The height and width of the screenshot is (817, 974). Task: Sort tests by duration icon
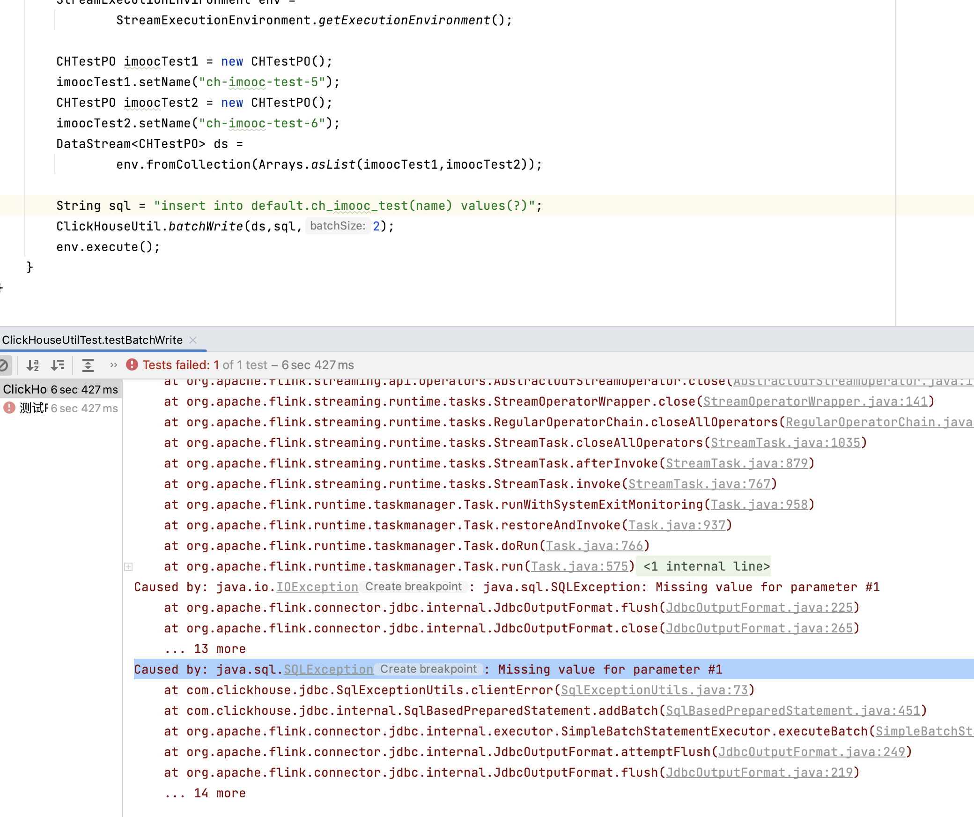point(58,365)
